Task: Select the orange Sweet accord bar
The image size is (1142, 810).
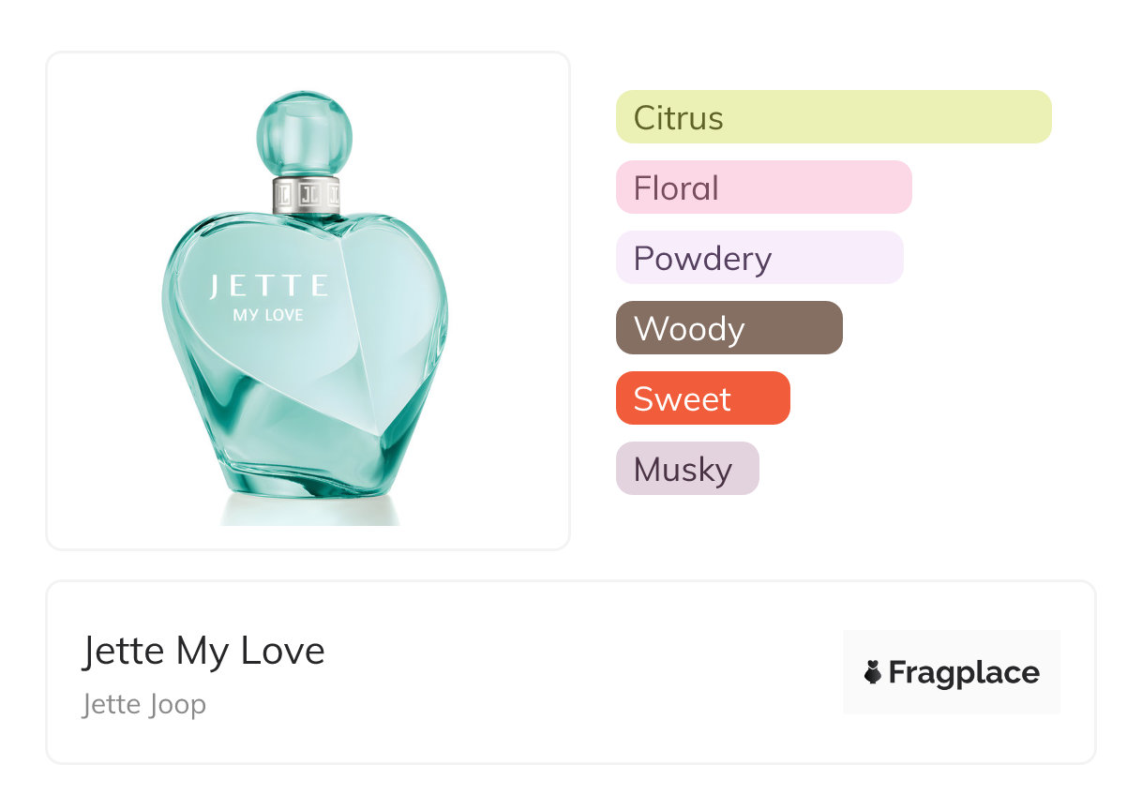Action: coord(702,398)
